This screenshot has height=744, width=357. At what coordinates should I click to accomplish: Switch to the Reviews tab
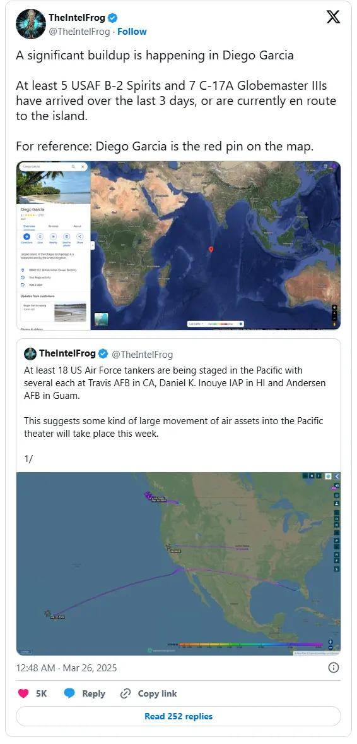(x=53, y=226)
